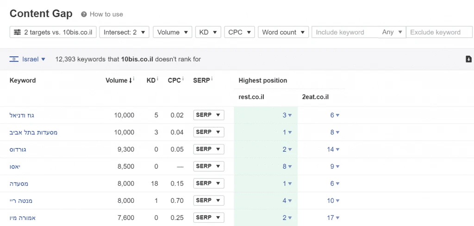Click the export download icon
474x226 pixels.
click(468, 59)
